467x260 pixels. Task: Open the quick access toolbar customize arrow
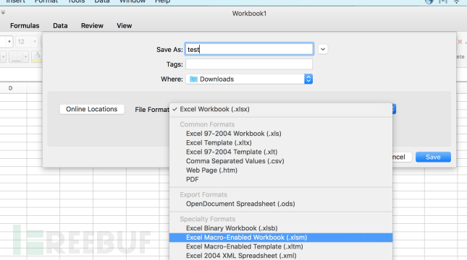click(x=3, y=13)
